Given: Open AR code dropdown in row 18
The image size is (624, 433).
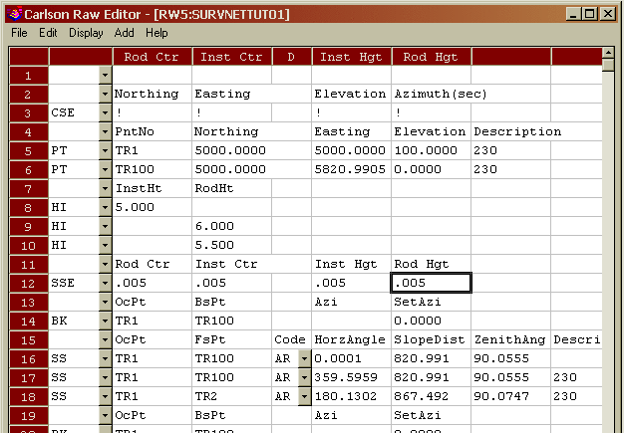Looking at the screenshot, I should (304, 396).
